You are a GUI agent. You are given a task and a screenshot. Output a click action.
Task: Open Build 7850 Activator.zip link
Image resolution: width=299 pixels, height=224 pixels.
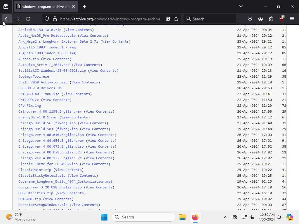coord(43,82)
